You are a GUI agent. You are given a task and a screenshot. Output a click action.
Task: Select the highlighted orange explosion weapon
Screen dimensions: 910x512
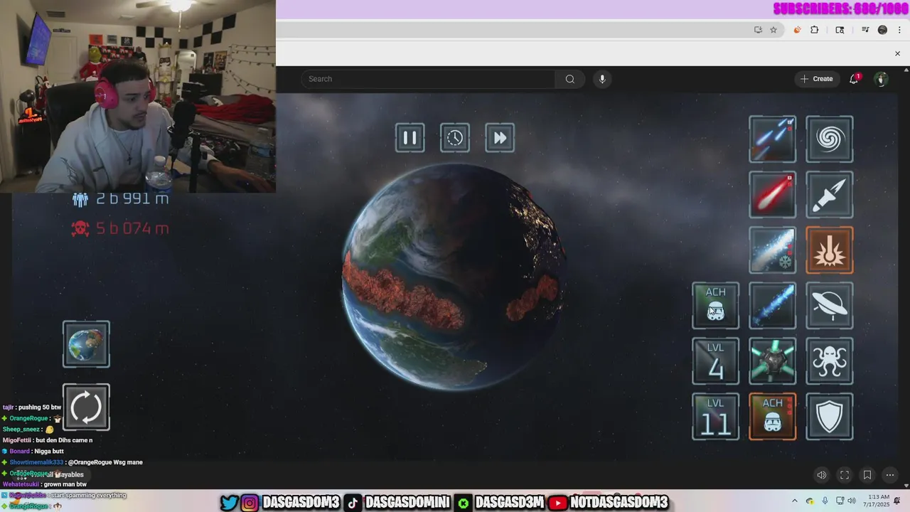click(830, 250)
